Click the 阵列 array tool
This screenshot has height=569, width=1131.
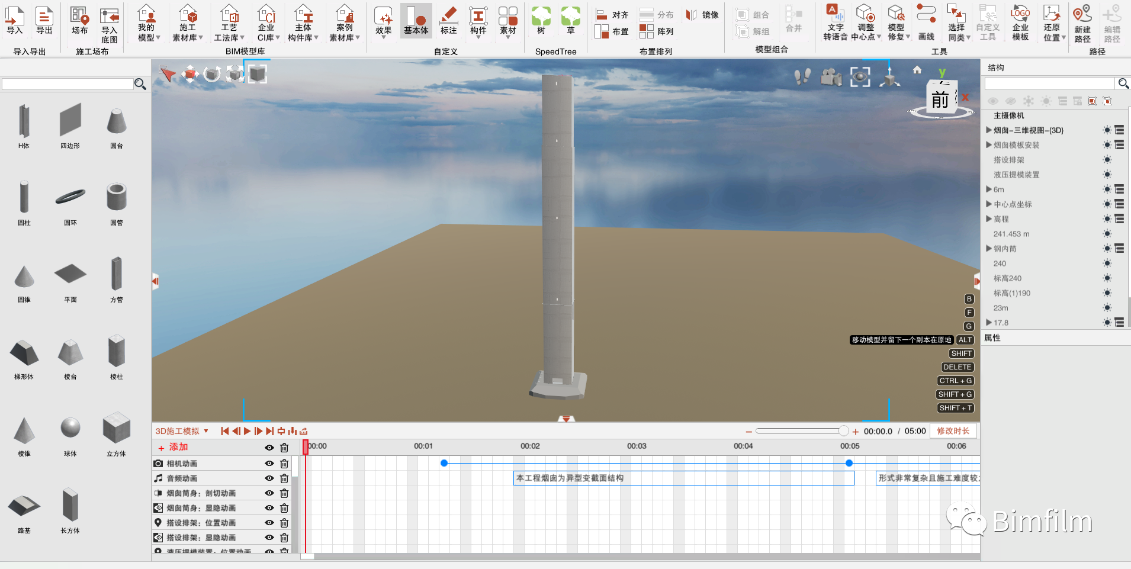click(657, 31)
